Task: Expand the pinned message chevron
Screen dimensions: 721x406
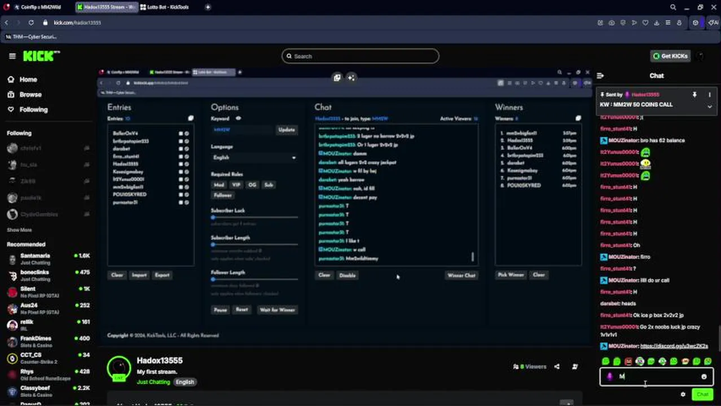Action: pos(710,106)
